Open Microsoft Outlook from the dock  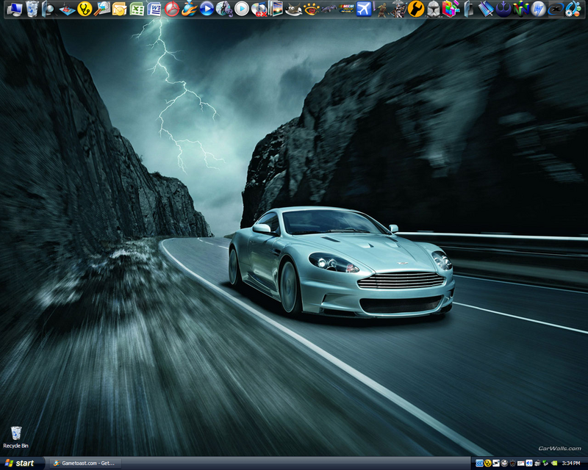click(x=119, y=9)
